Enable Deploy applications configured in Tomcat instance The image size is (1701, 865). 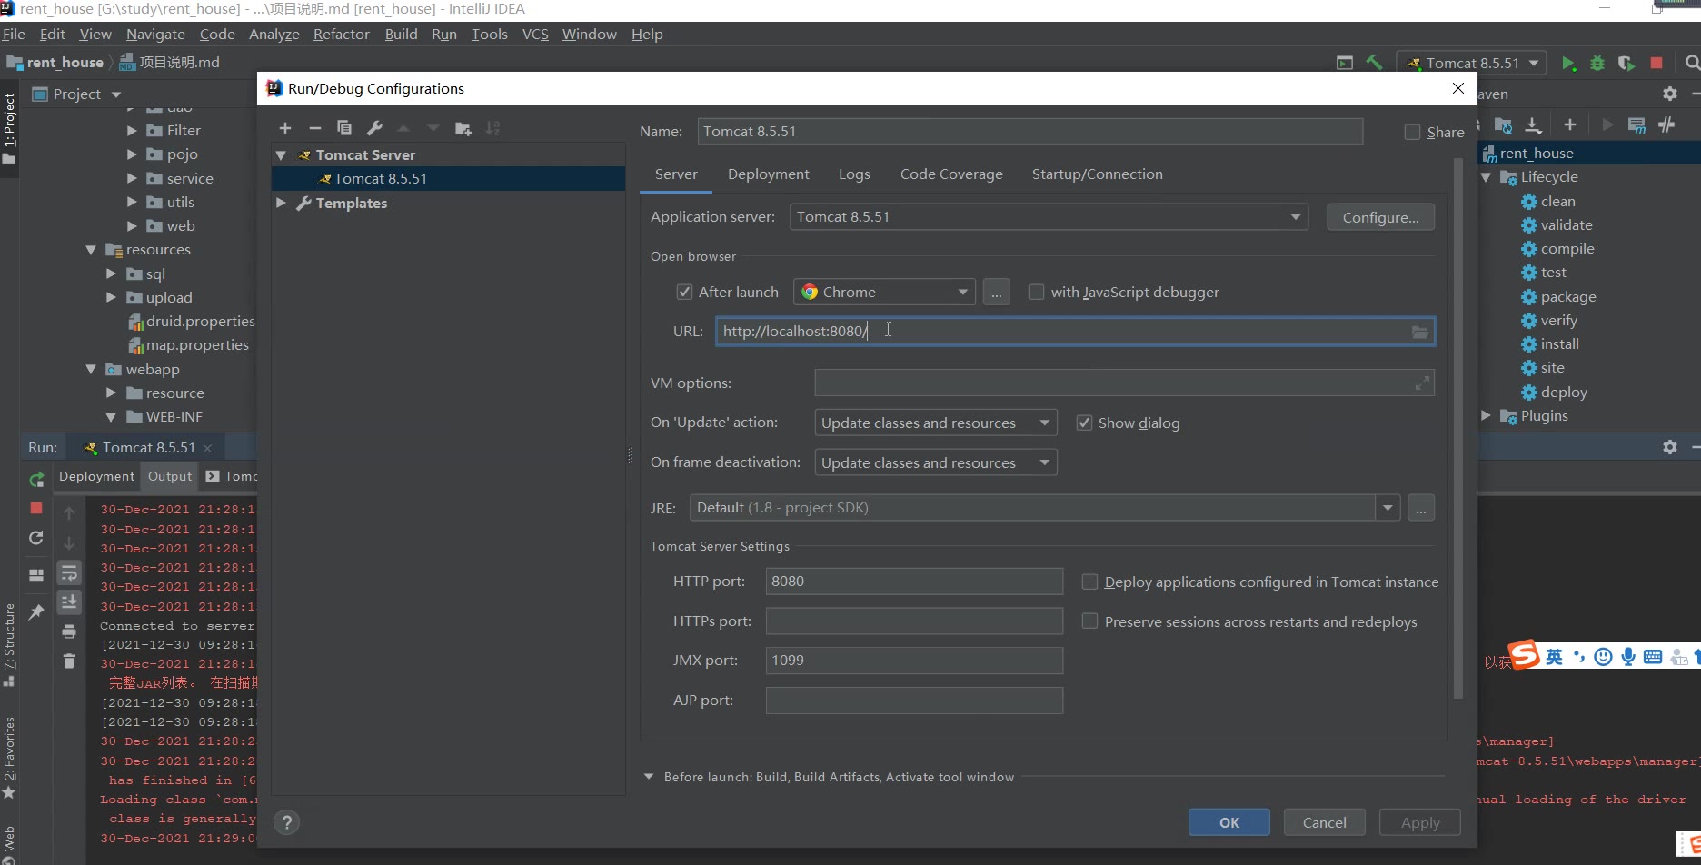(x=1089, y=582)
